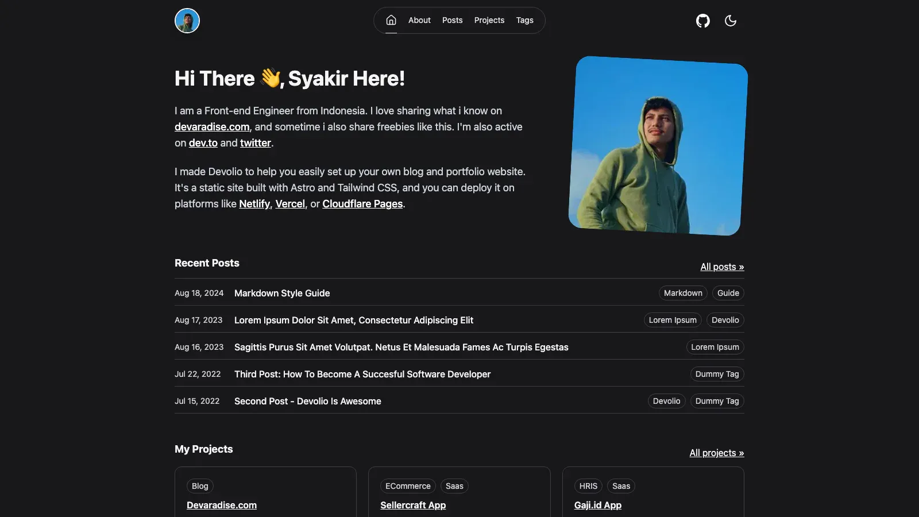Go to Home via house icon

(391, 20)
